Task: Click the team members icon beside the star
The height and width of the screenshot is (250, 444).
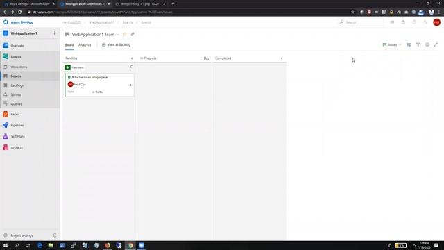Action: pyautogui.click(x=133, y=34)
